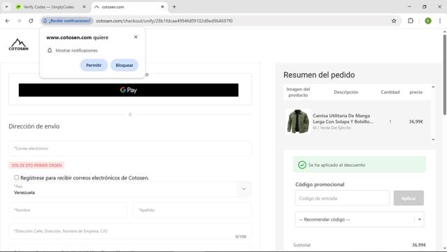
Task: Close the cotosen.com tab
Action: click(162, 7)
